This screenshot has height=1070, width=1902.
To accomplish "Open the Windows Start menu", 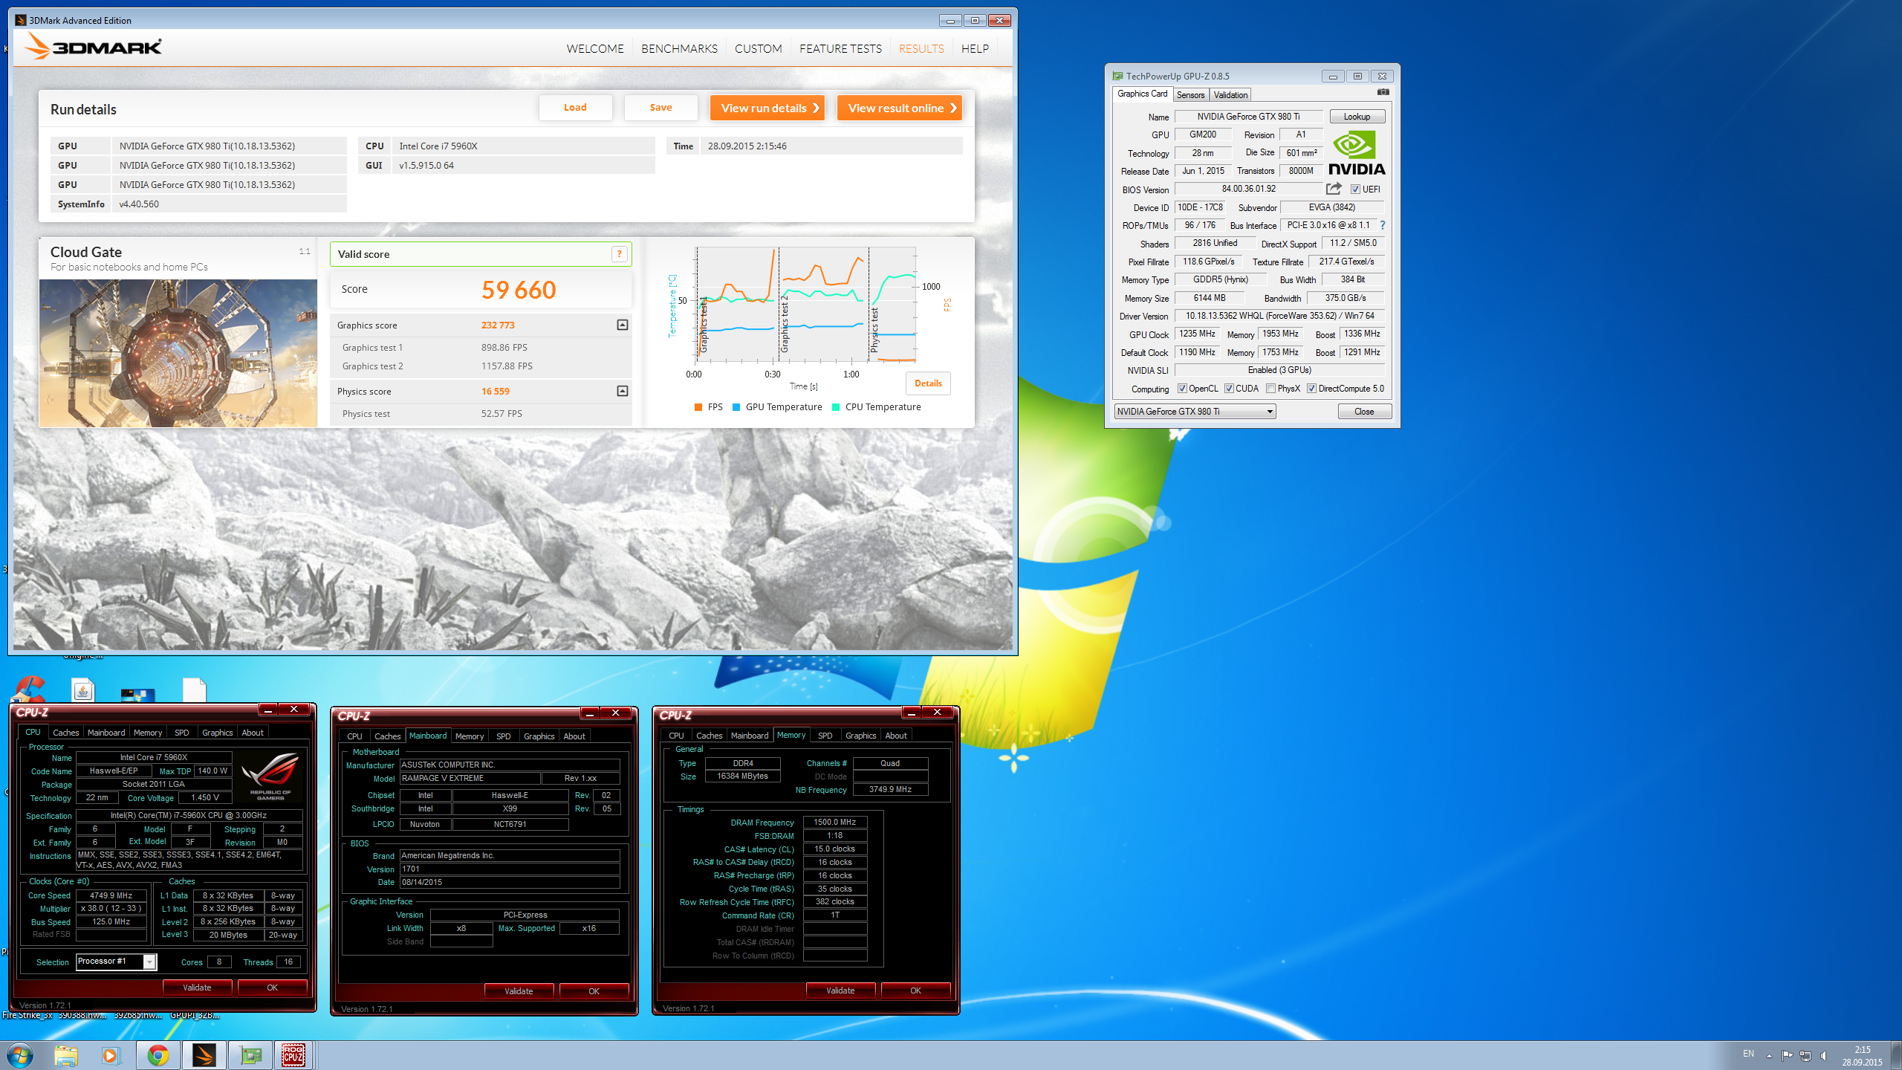I will point(20,1055).
